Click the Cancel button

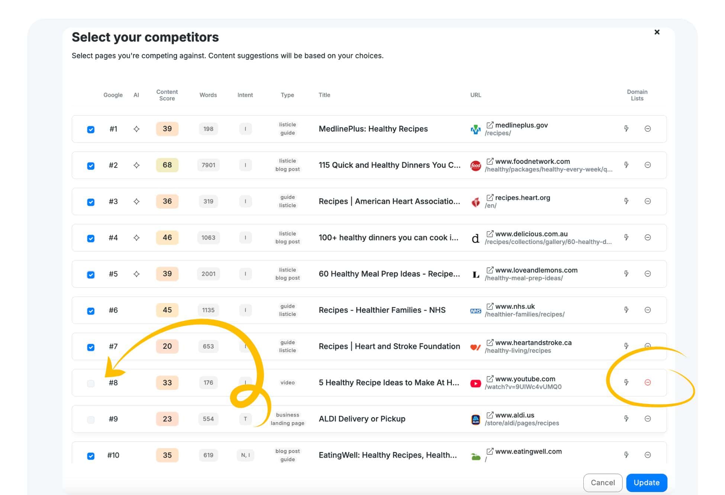(603, 482)
